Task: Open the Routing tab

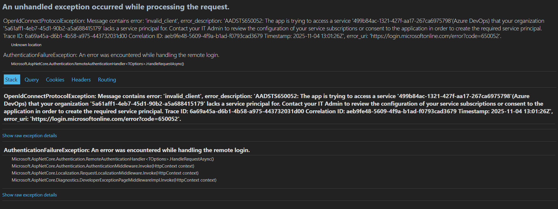Action: click(x=107, y=80)
